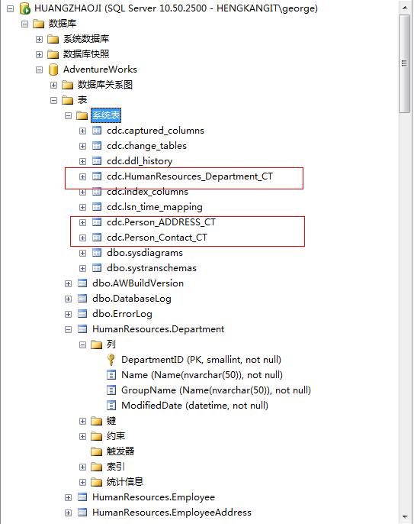Viewport: 414px width, 524px height.
Task: Click the 触发器 folder icon
Action: click(x=96, y=451)
